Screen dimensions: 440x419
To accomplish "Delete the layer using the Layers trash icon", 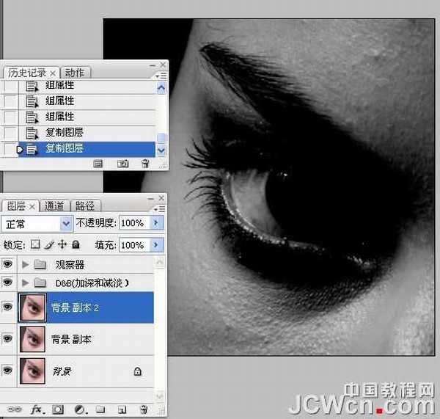I will click(144, 409).
